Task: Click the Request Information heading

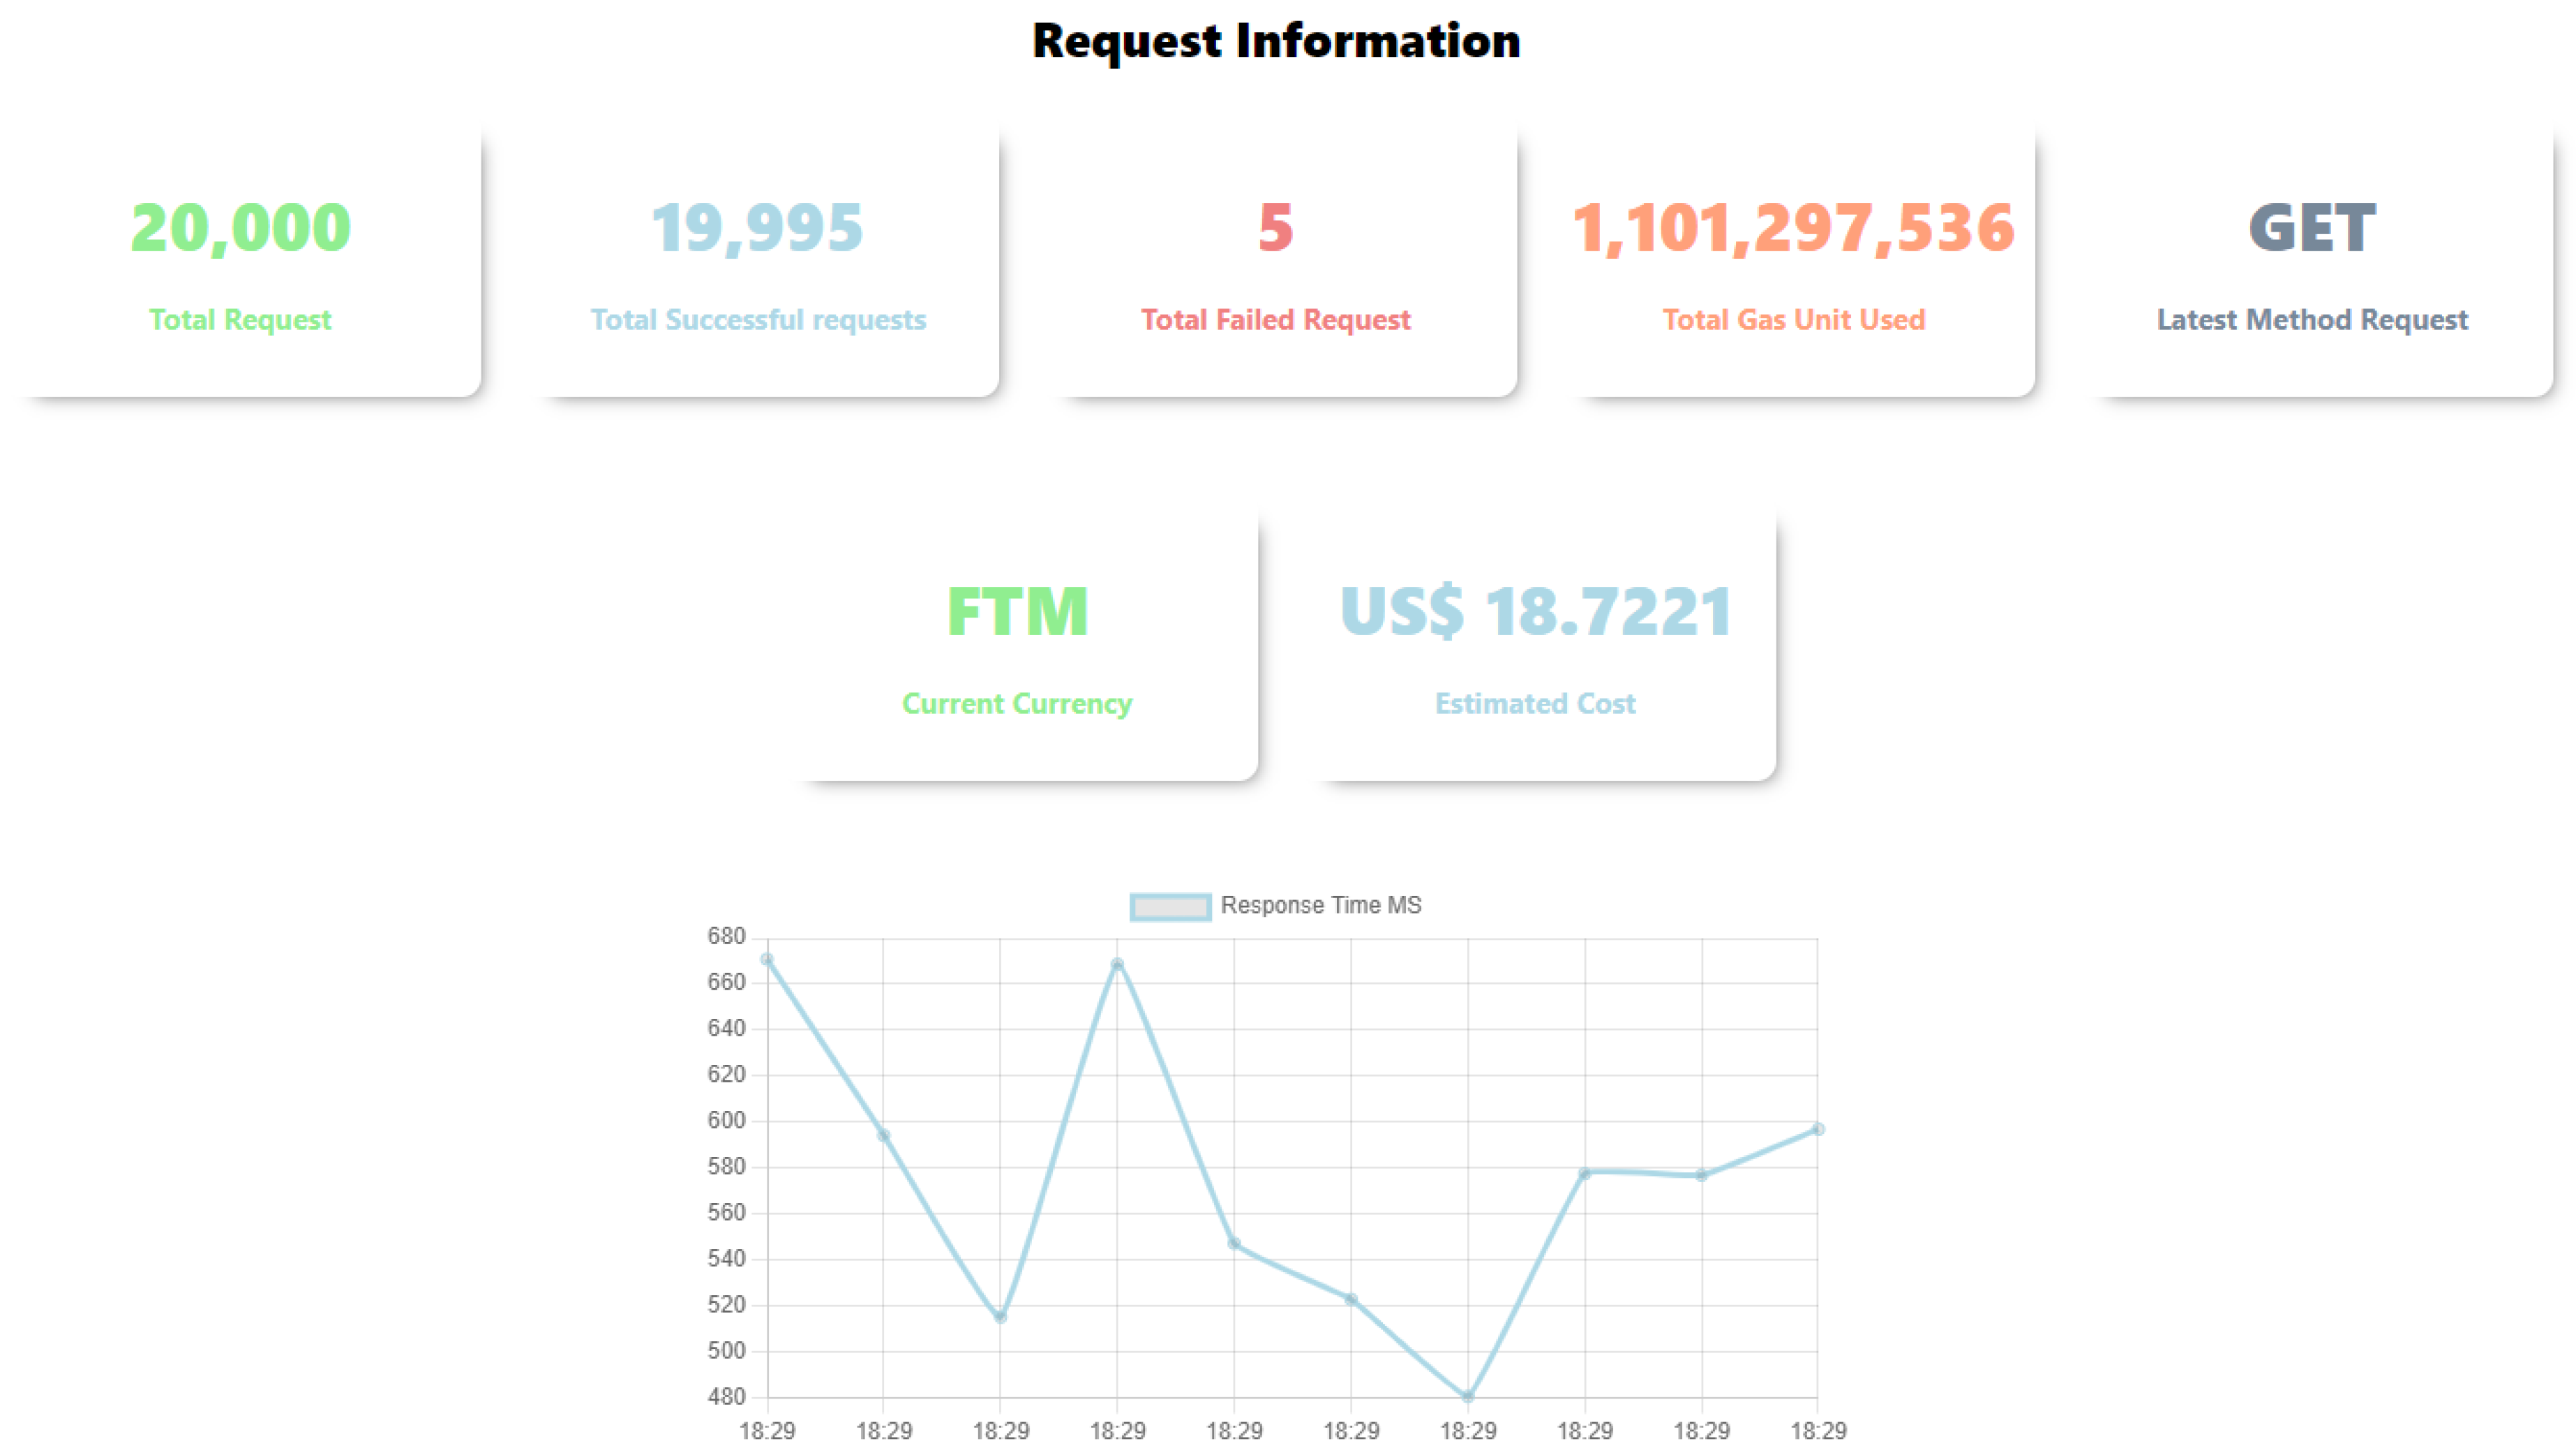Action: pyautogui.click(x=1276, y=41)
